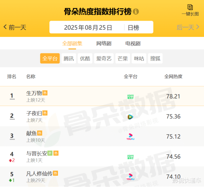Click the info icon beside the ranking title
204x187 pixels.
(x=136, y=11)
